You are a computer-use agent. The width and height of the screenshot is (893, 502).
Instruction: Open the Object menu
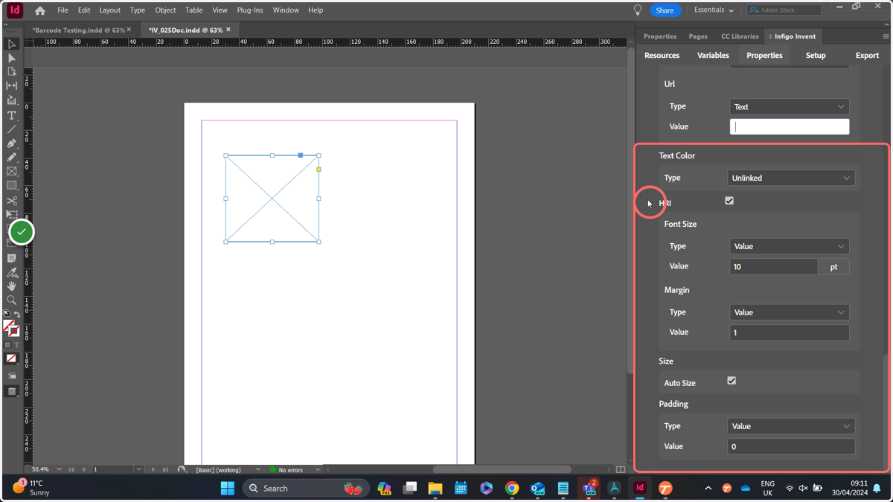165,10
